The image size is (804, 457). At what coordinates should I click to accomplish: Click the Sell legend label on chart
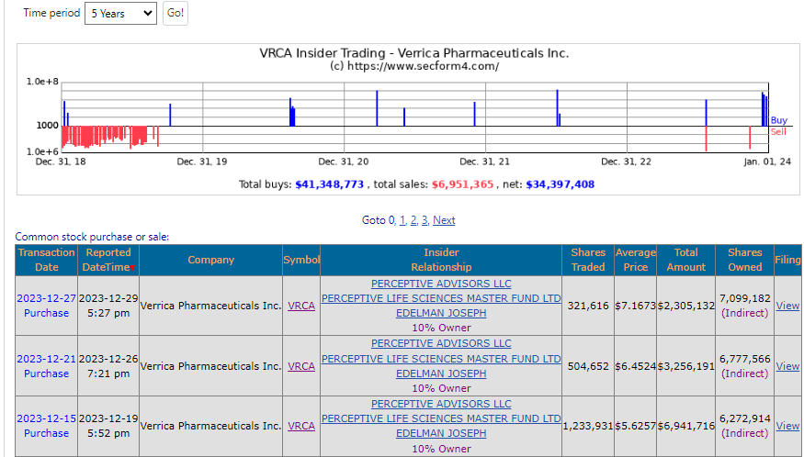[x=778, y=131]
